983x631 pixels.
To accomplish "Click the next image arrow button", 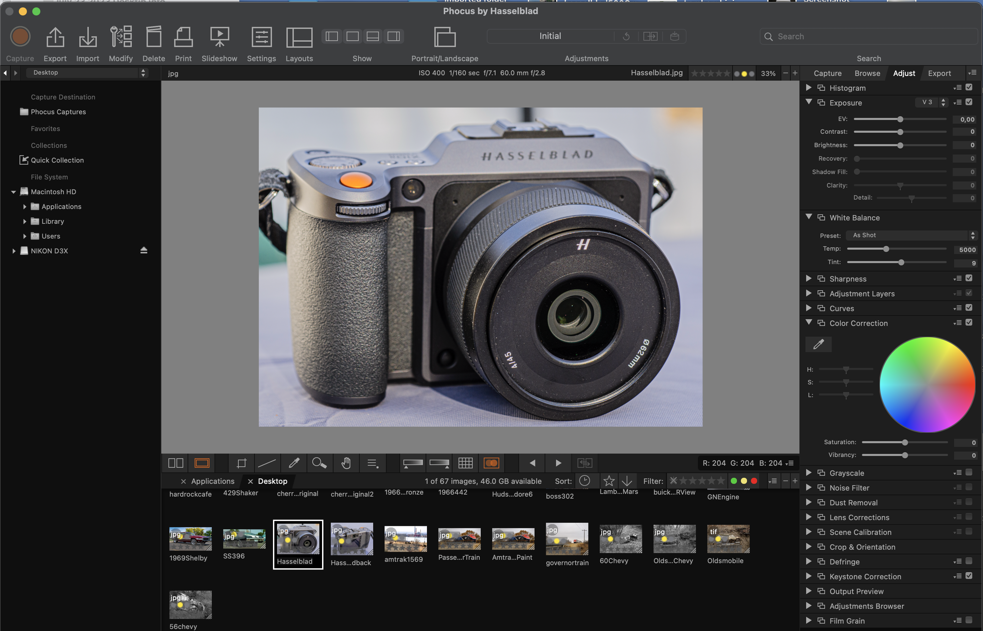I will (x=558, y=463).
